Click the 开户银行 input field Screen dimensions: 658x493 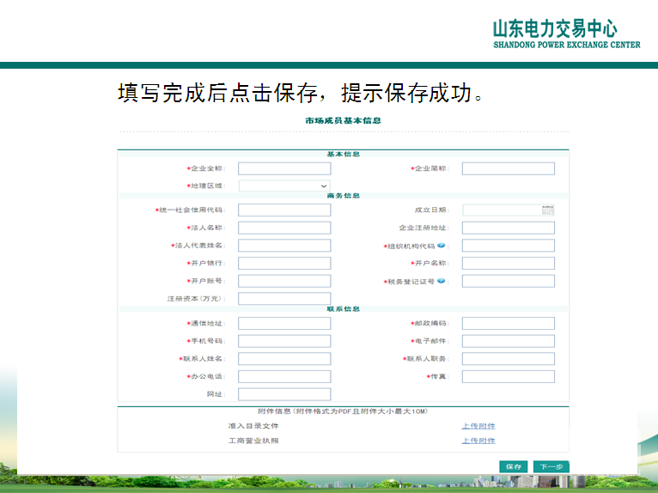click(x=284, y=263)
